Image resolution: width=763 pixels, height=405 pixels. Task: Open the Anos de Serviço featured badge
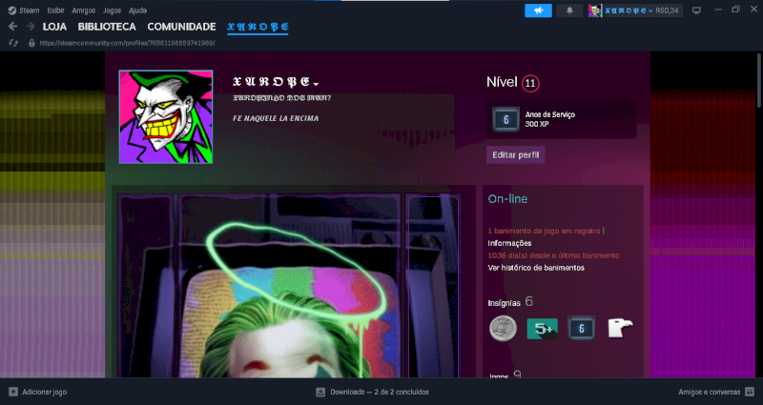(x=506, y=119)
